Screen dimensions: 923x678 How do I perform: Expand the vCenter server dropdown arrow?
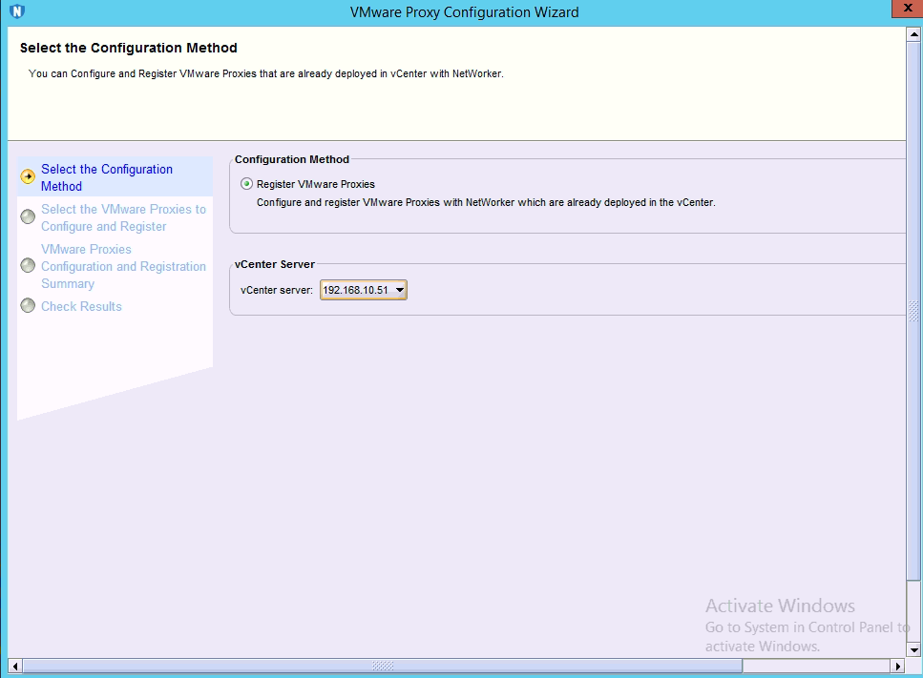coord(400,290)
